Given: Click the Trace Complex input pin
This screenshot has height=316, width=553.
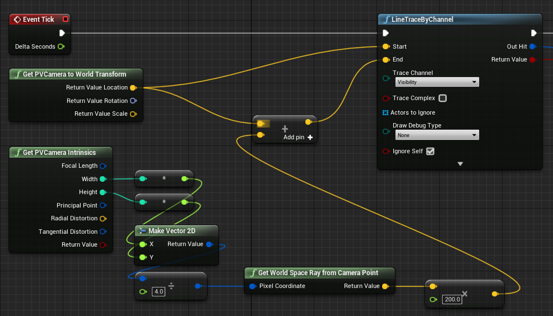Looking at the screenshot, I should (x=386, y=98).
